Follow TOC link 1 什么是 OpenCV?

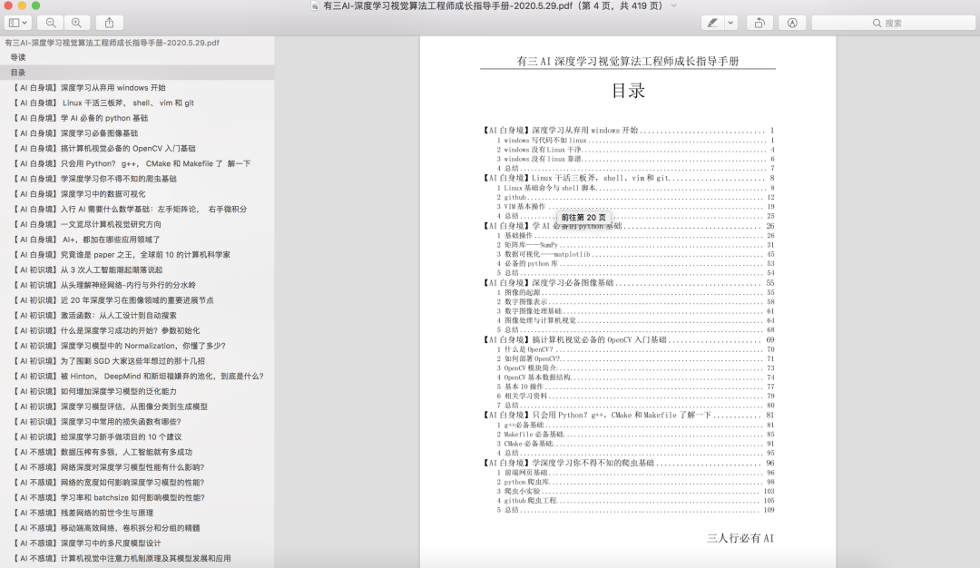(635, 349)
